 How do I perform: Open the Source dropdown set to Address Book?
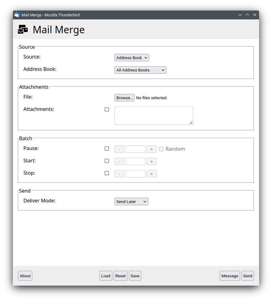(132, 58)
